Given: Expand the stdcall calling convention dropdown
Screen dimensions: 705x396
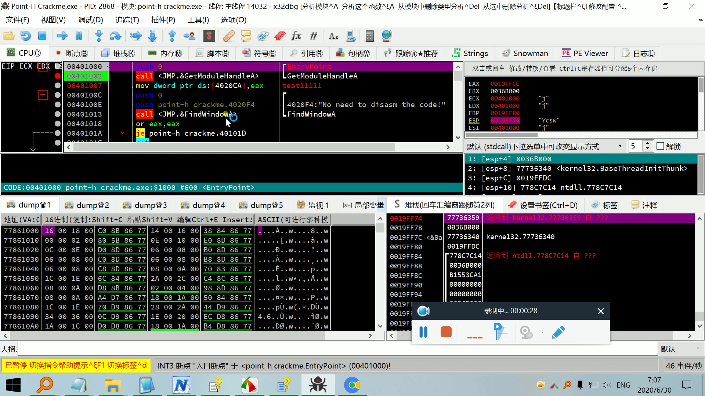Looking at the screenshot, I should click(620, 146).
